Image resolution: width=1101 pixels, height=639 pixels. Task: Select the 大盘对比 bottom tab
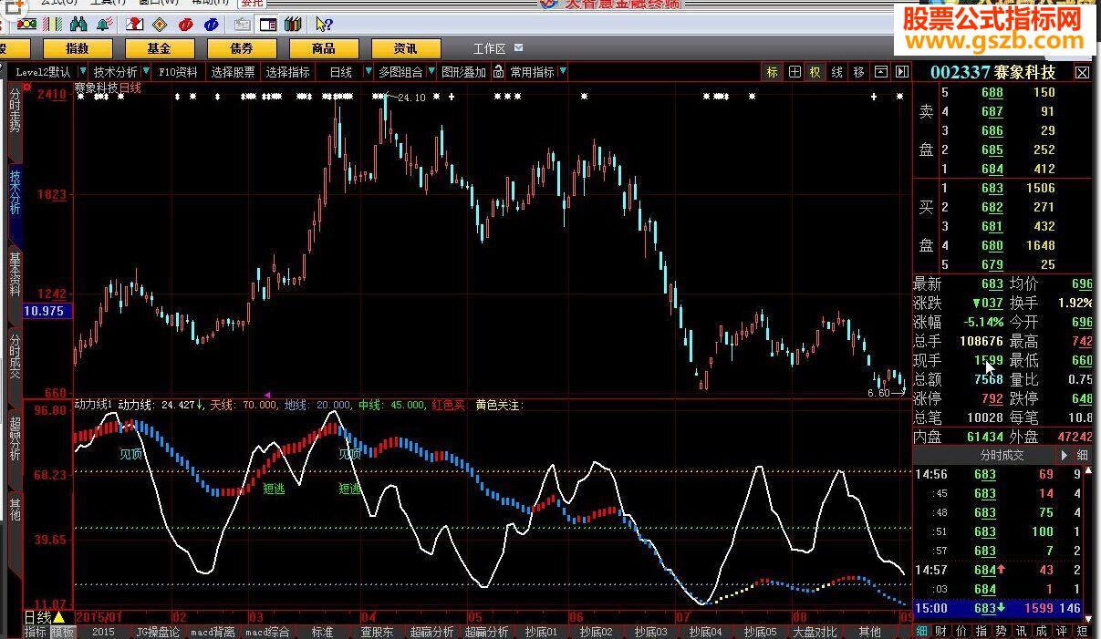(x=815, y=631)
